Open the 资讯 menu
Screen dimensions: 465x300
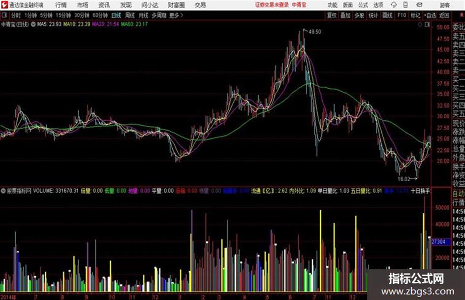tap(104, 5)
